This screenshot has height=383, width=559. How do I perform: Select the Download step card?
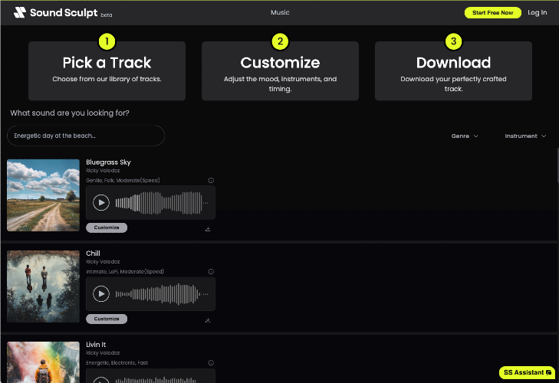pyautogui.click(x=453, y=71)
